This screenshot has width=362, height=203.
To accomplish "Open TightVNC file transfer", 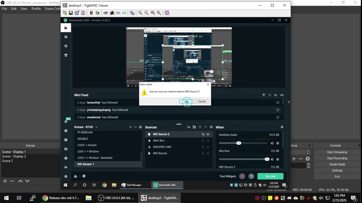I will (132, 13).
